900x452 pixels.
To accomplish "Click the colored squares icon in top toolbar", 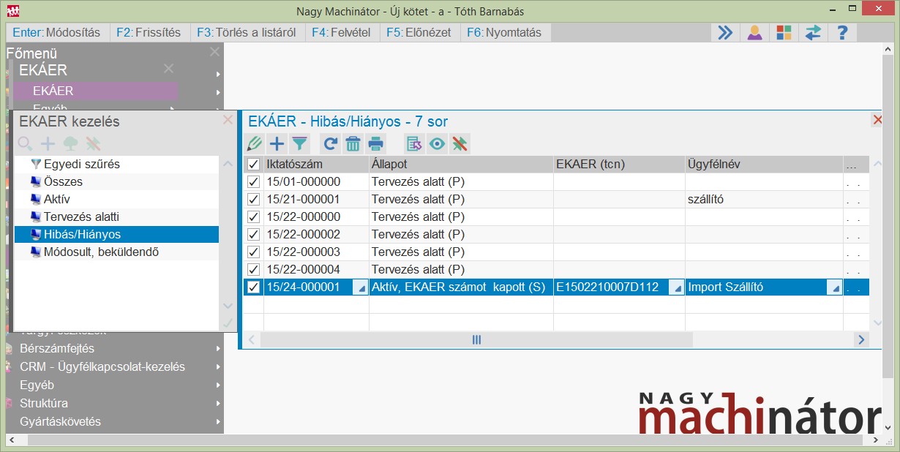I will pyautogui.click(x=784, y=32).
